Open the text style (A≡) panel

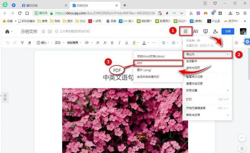pos(196,32)
